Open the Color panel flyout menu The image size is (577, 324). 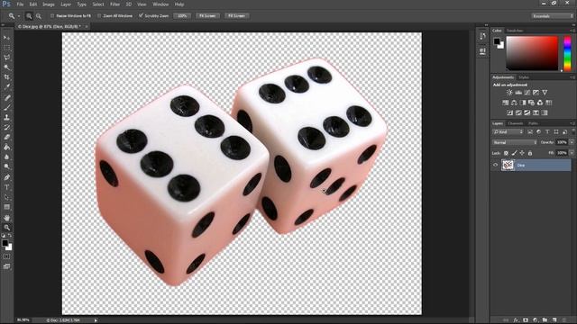(x=572, y=31)
